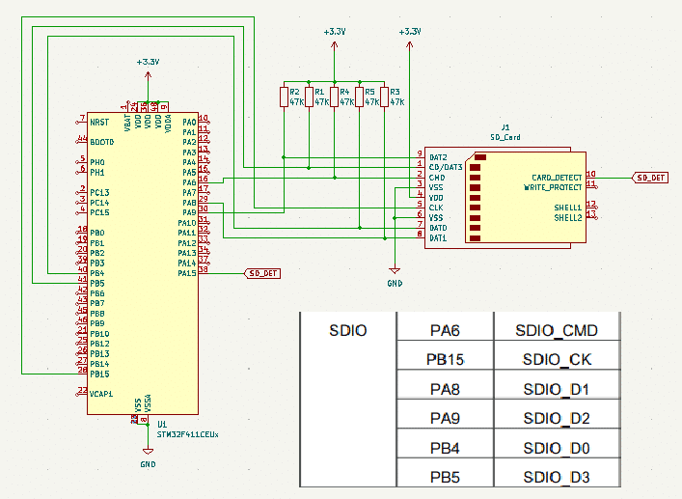The image size is (682, 499).
Task: Click SD_DET label at pin PA15
Action: coord(262,273)
